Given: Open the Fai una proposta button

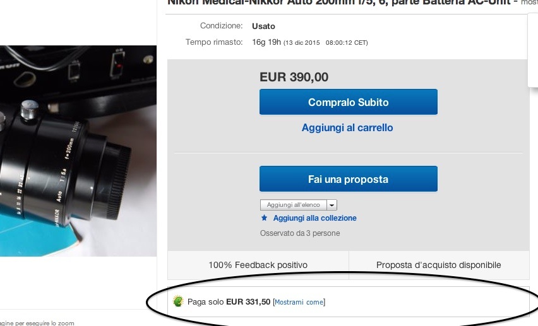Looking at the screenshot, I should [349, 178].
